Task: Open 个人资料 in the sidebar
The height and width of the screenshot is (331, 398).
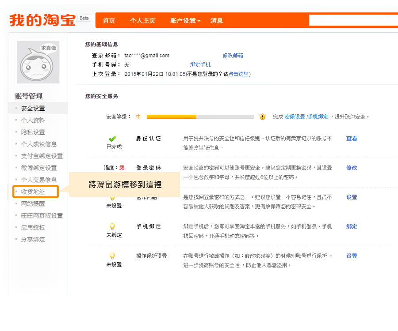Action: 33,120
